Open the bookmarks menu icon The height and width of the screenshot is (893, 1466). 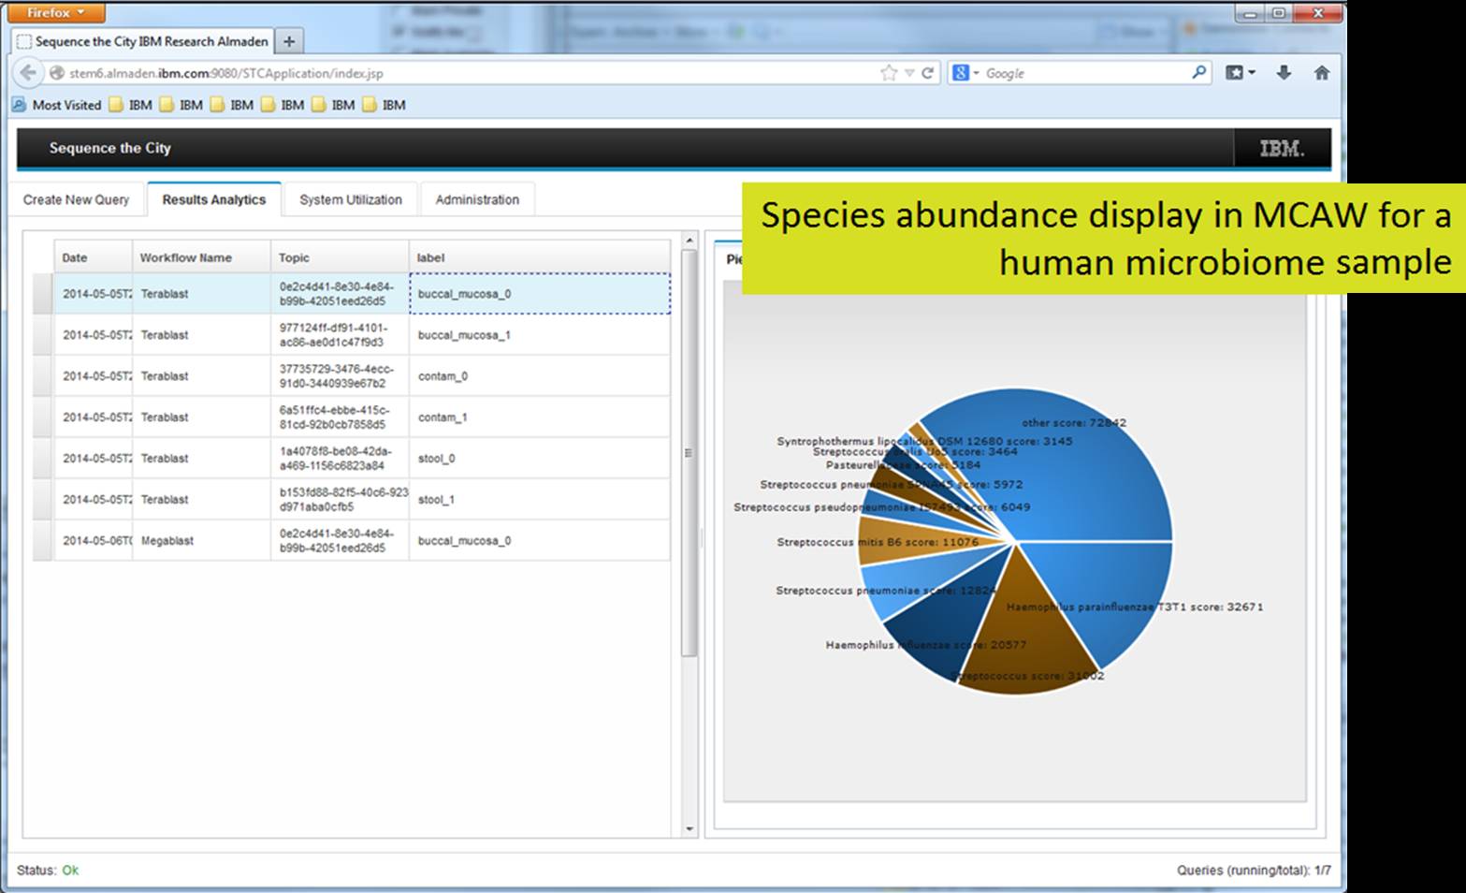point(1241,73)
